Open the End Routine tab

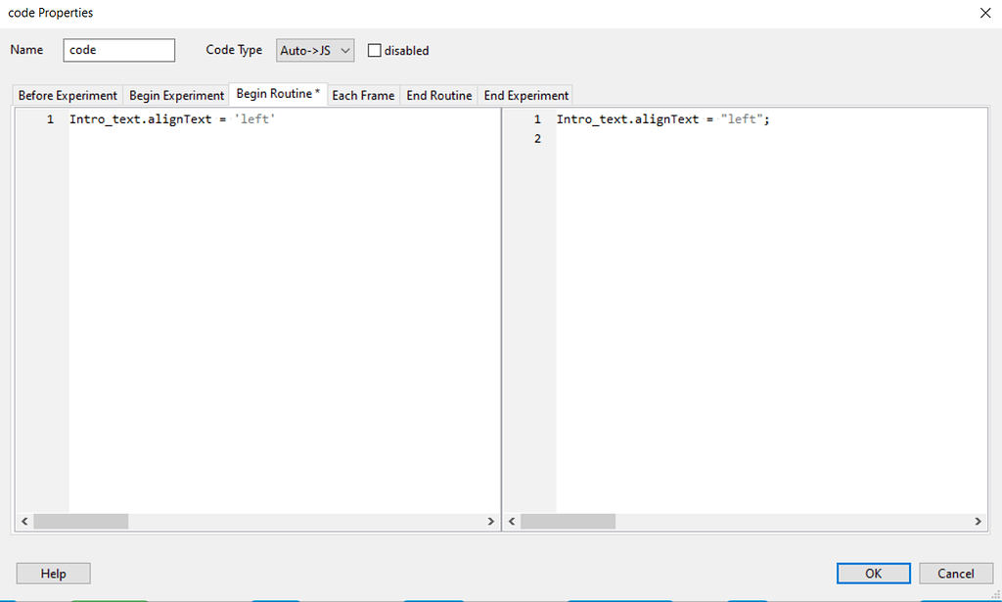[x=438, y=95]
